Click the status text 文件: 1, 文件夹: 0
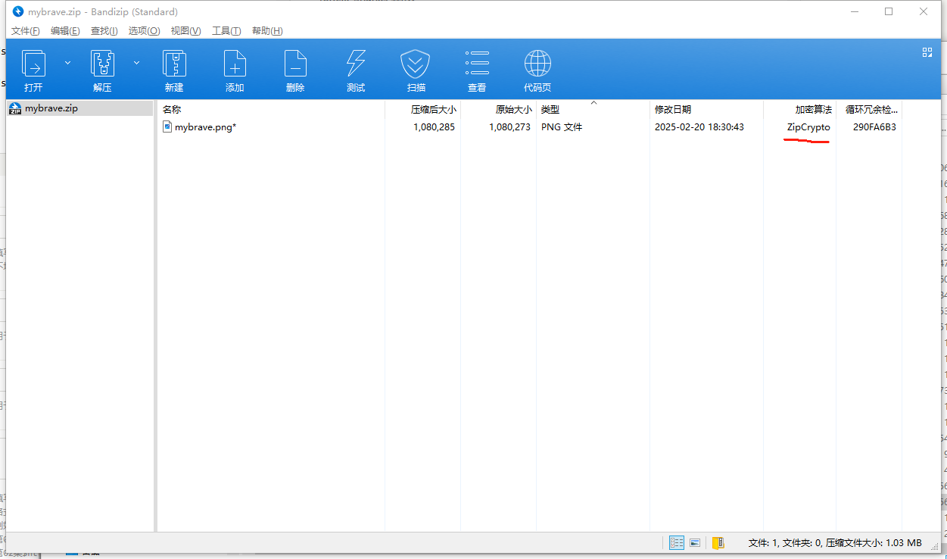 pos(785,543)
